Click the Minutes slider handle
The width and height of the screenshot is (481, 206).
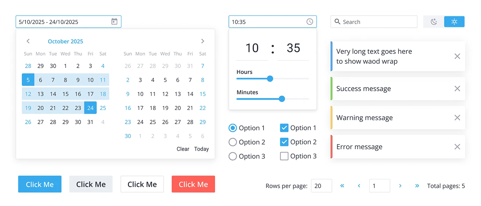(282, 99)
